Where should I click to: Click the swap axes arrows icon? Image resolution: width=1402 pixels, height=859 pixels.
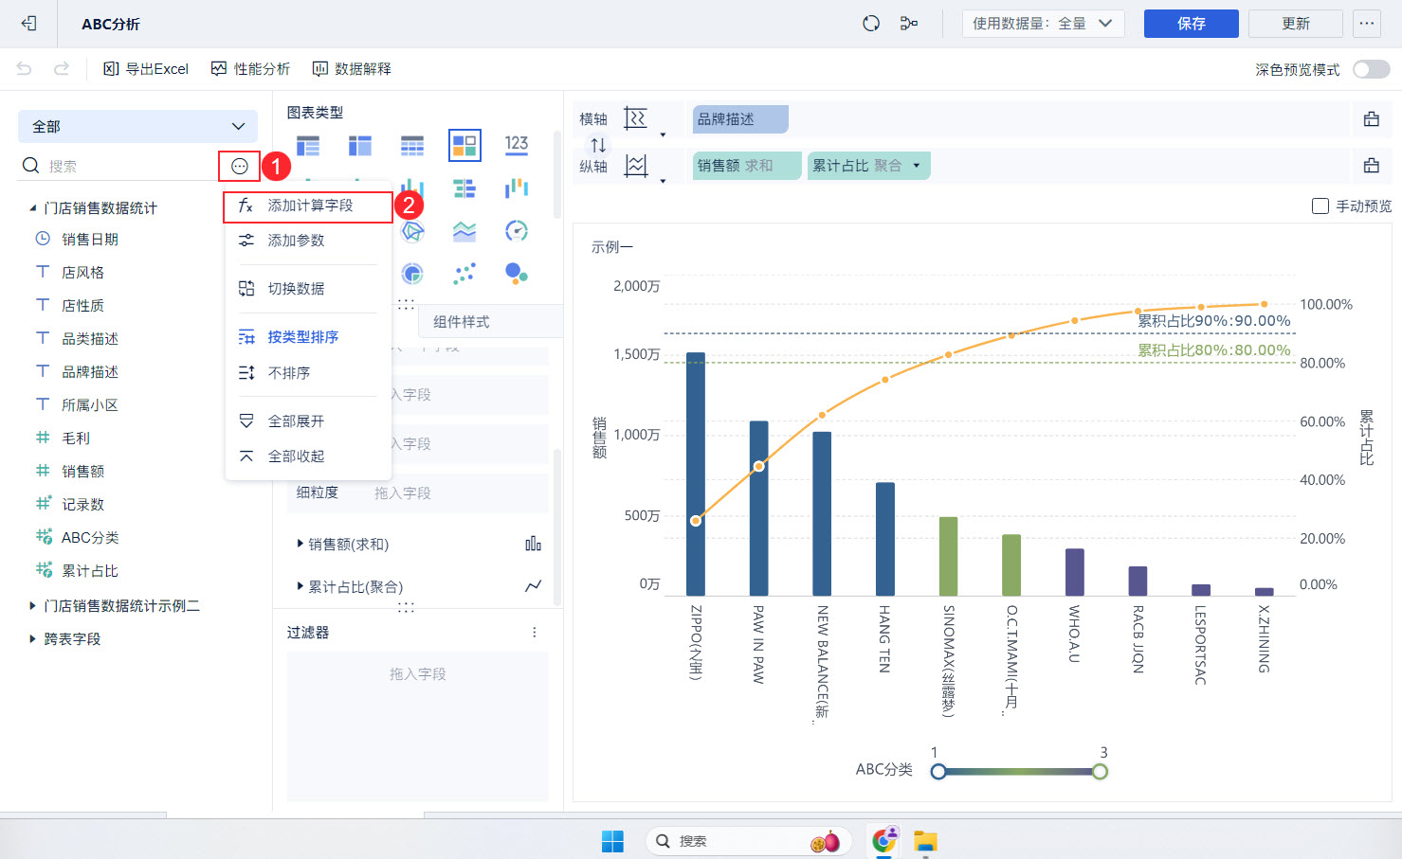pos(598,145)
